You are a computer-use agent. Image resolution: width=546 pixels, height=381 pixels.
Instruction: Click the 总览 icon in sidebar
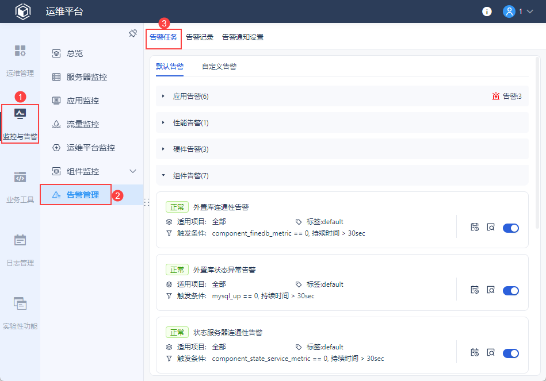56,53
